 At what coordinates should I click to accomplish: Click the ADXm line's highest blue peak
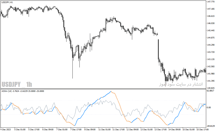[x=111, y=91]
